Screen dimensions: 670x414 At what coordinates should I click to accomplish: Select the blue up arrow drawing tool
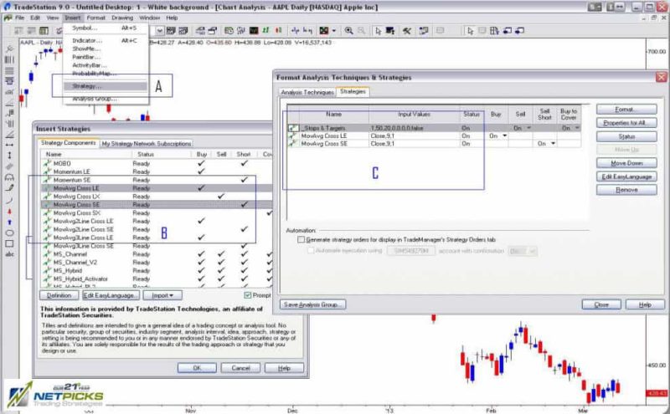[9, 222]
